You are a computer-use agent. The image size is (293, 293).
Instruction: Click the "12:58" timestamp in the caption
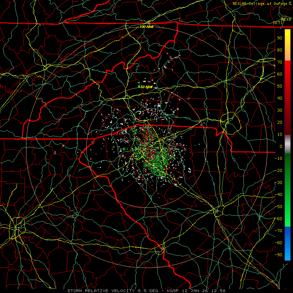click(218, 291)
